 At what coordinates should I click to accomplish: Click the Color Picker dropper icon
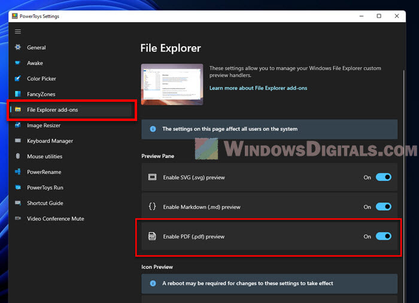coord(18,78)
